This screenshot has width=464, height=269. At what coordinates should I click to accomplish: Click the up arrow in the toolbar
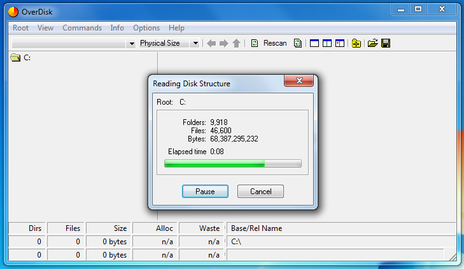[236, 43]
